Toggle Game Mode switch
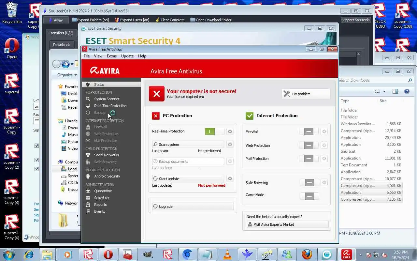Image resolution: width=417 pixels, height=261 pixels. 309,196
